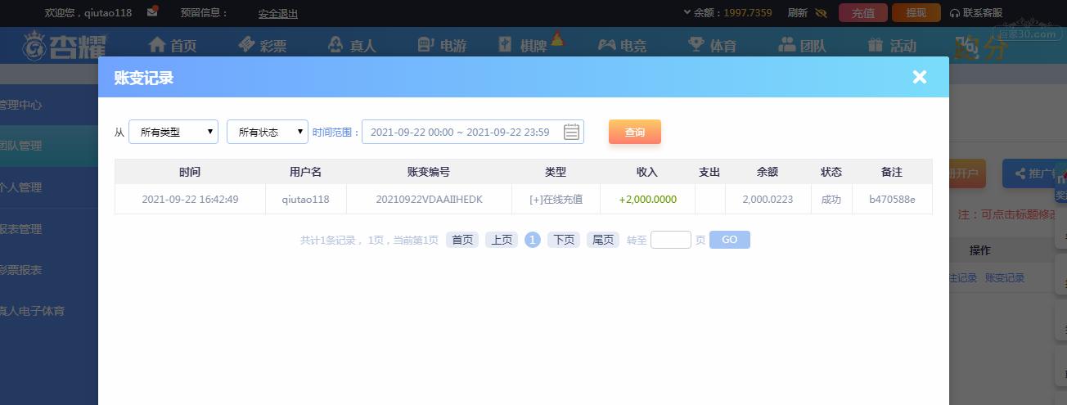The height and width of the screenshot is (405, 1067).
Task: Click the 成功 status cell
Action: coord(831,199)
